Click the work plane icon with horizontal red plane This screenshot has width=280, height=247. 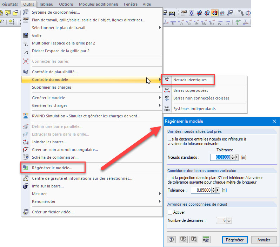coord(199,13)
